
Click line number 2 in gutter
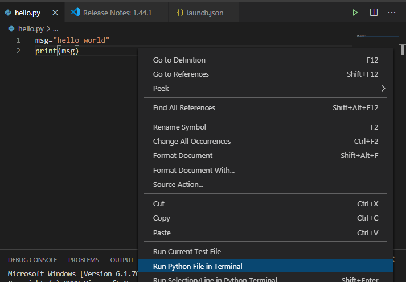click(x=18, y=51)
